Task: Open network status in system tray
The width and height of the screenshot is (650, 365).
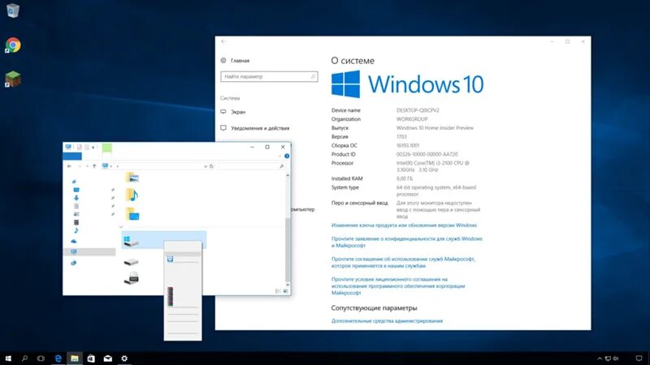Action: click(608, 359)
